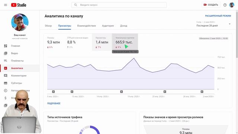Click the channel profile picture in sidebar

click(x=20, y=22)
